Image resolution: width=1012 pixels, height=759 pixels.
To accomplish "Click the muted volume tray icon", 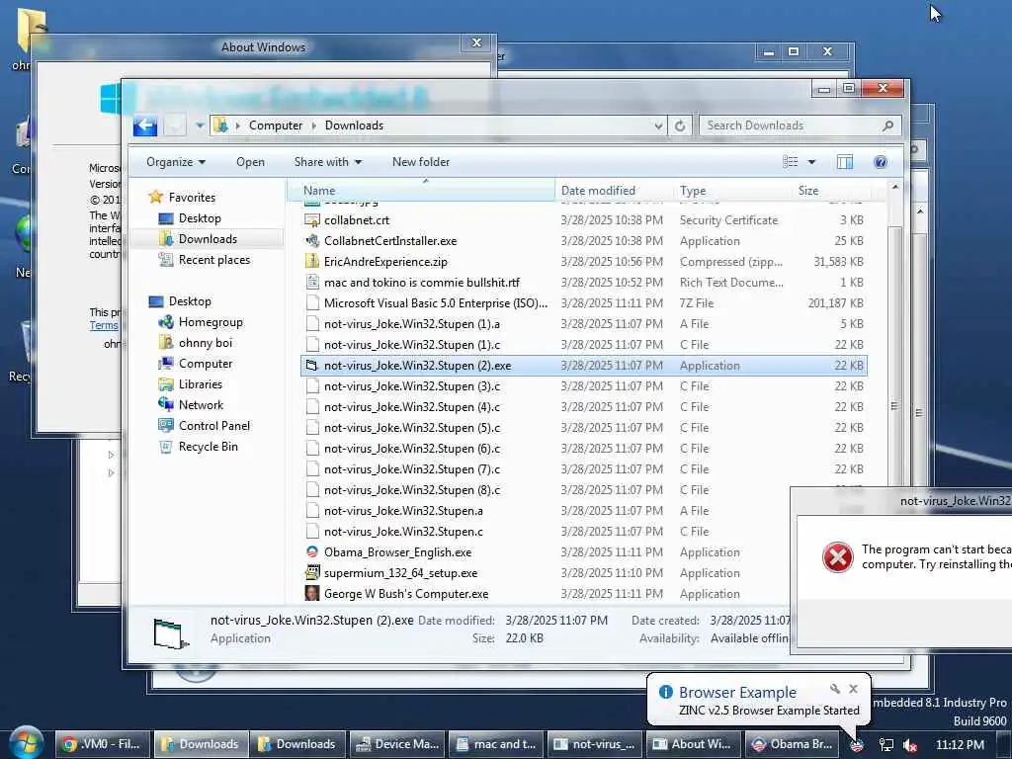I will [x=910, y=745].
